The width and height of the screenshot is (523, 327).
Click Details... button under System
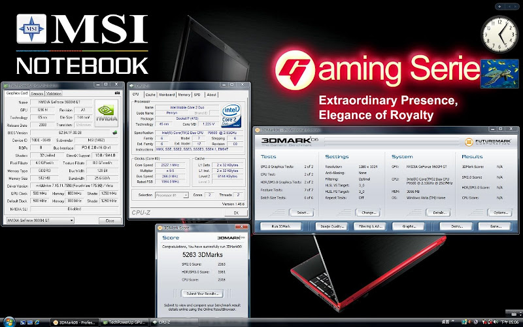pyautogui.click(x=438, y=213)
